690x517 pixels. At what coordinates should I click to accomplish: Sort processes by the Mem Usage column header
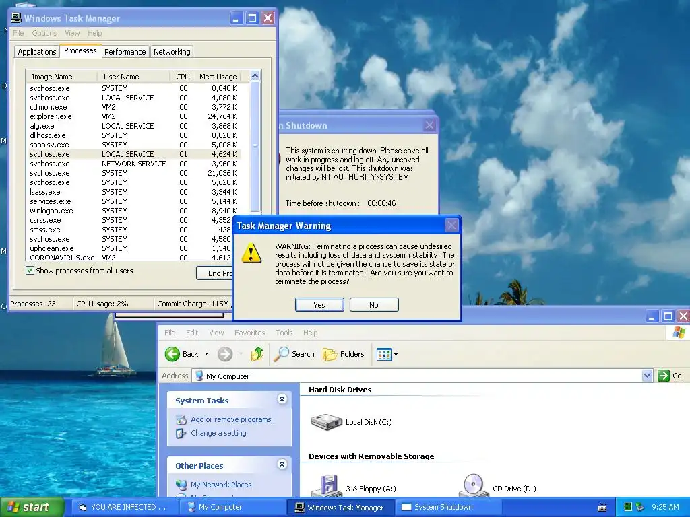tap(218, 77)
